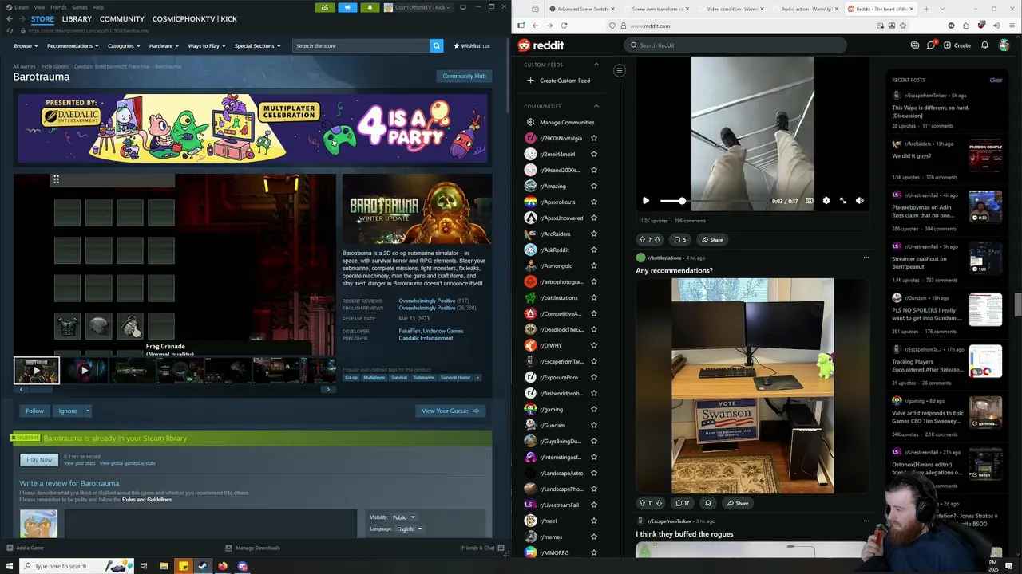Image resolution: width=1022 pixels, height=574 pixels.
Task: Open Reddit video settings gear
Action: pyautogui.click(x=826, y=201)
